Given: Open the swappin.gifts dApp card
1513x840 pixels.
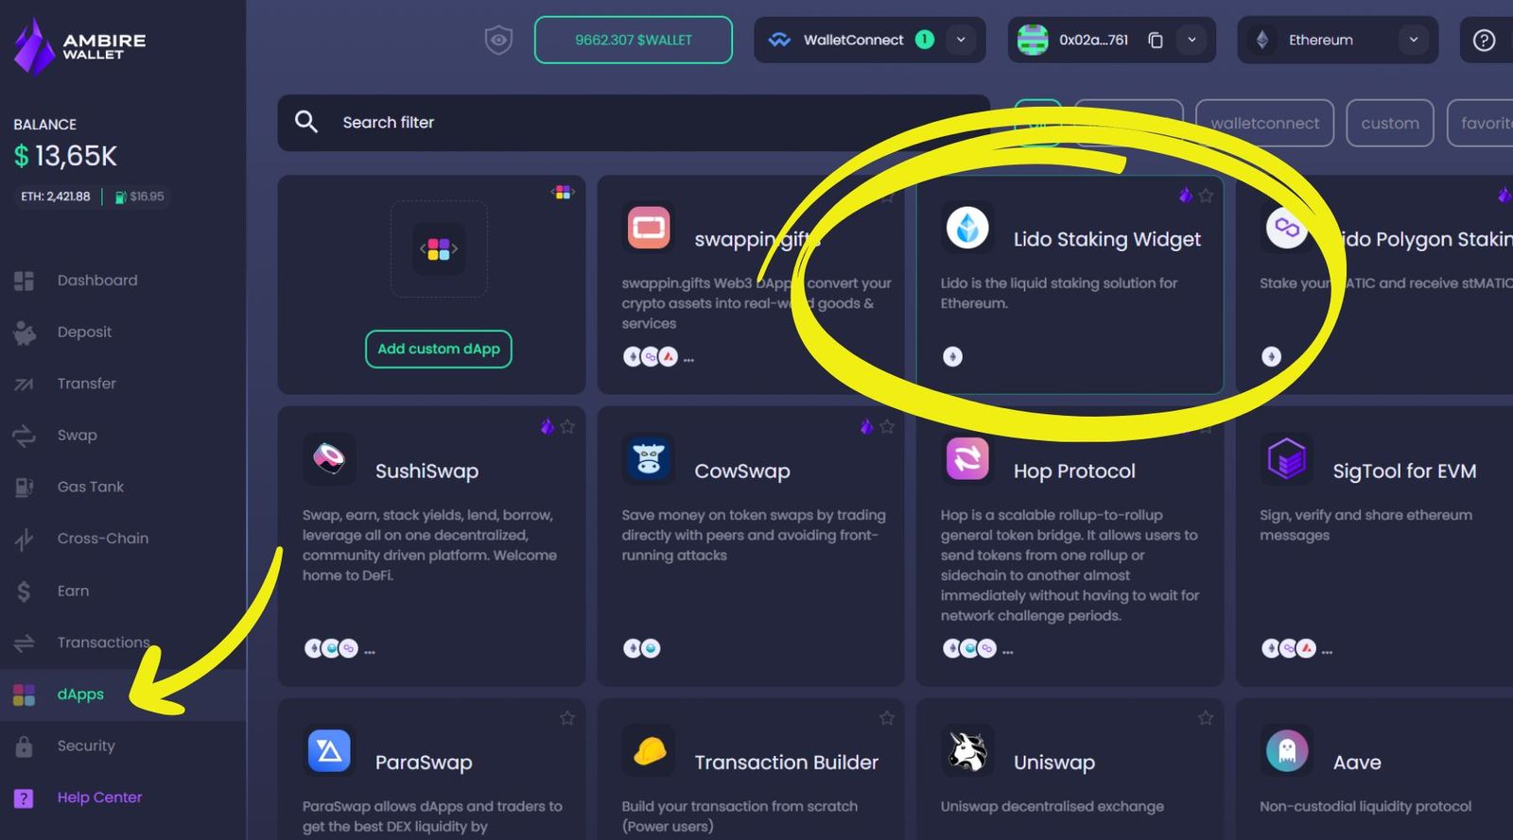Looking at the screenshot, I should tap(750, 284).
